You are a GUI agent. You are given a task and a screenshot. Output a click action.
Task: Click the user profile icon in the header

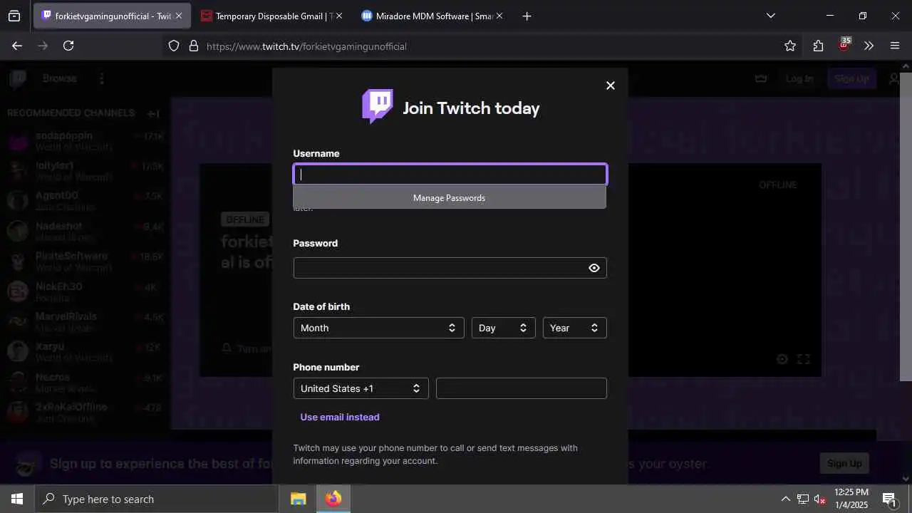coord(894,78)
